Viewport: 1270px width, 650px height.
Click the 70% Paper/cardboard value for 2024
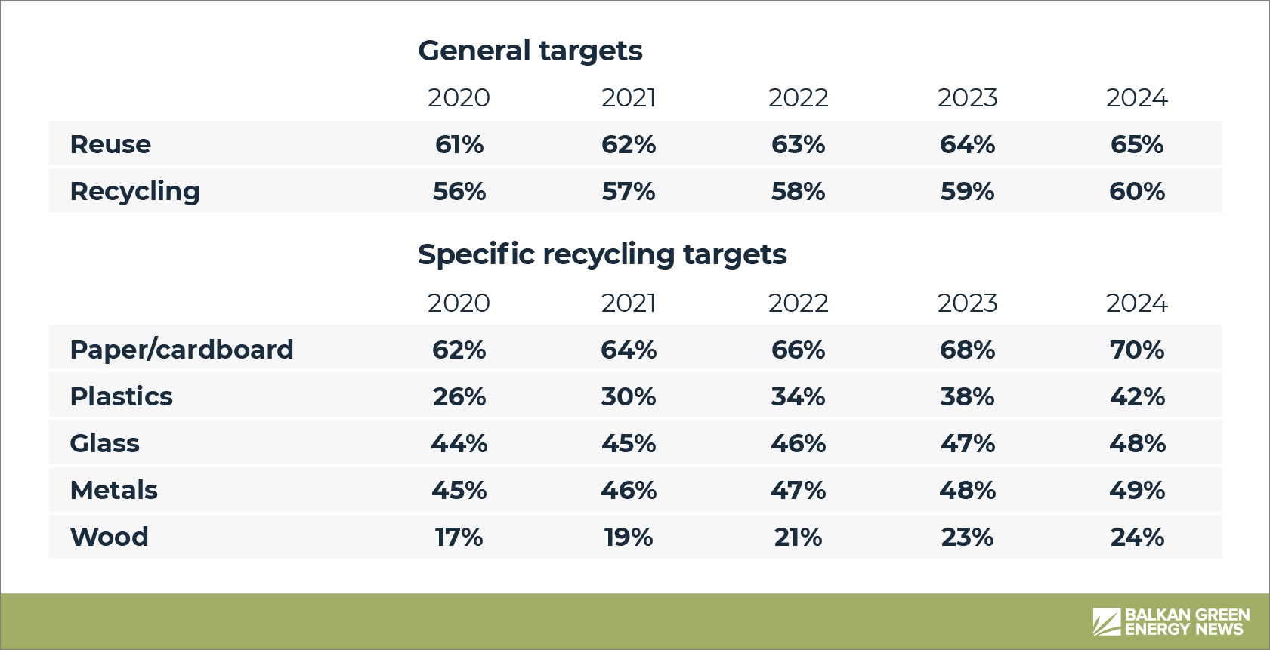coord(1137,350)
